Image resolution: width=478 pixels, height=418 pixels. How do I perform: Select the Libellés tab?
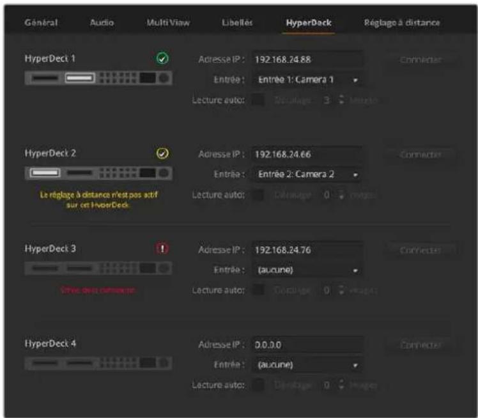point(237,22)
